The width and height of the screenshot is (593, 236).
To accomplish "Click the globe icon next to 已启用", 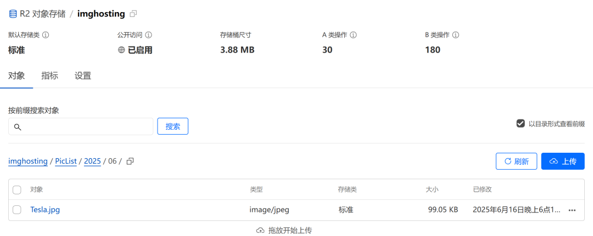I will 121,50.
